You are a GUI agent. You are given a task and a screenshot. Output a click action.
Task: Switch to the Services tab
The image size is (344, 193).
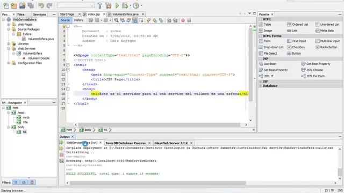39,14
